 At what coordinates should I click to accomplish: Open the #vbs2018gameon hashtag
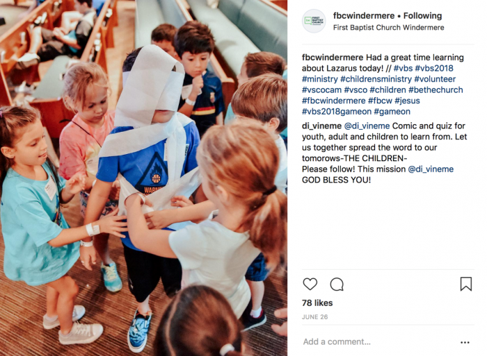tap(336, 112)
